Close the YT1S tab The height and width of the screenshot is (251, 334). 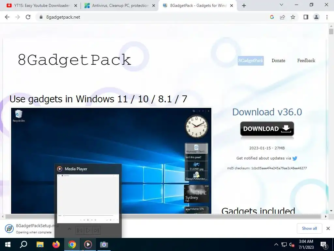[x=76, y=6]
